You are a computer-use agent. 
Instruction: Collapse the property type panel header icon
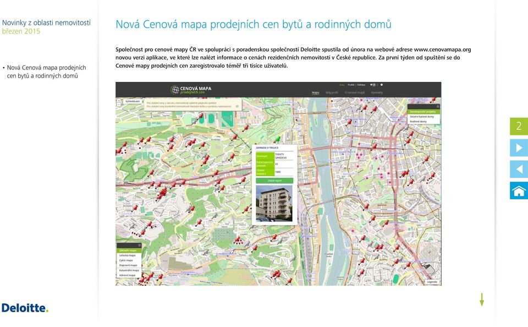[438, 107]
